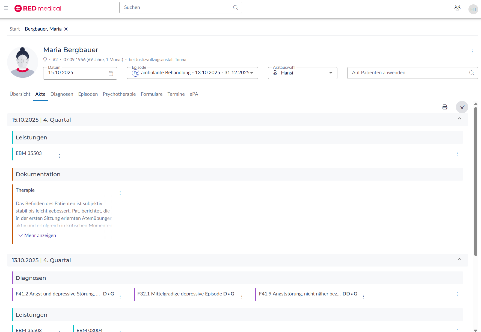Viewport: 481px width, 332px height.
Task: Open options menu for Therapie entry
Action: pyautogui.click(x=120, y=193)
